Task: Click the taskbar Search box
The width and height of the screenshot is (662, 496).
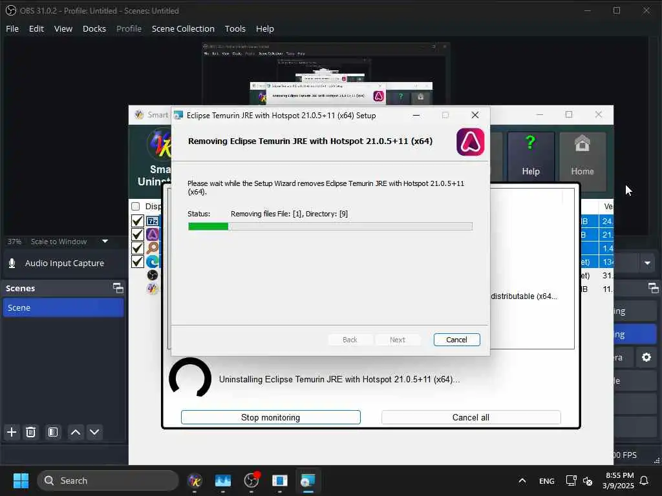Action: point(108,480)
